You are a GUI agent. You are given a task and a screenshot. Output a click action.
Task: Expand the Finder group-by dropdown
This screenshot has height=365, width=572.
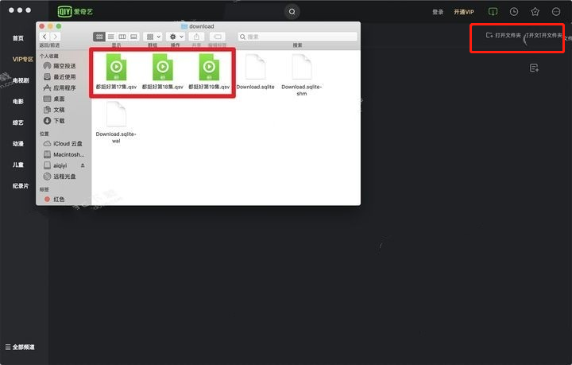click(x=153, y=37)
